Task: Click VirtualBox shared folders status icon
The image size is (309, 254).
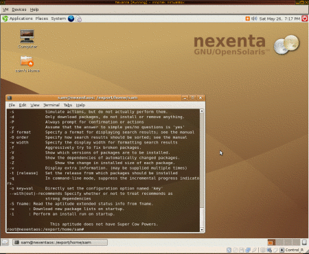Action: point(263,250)
